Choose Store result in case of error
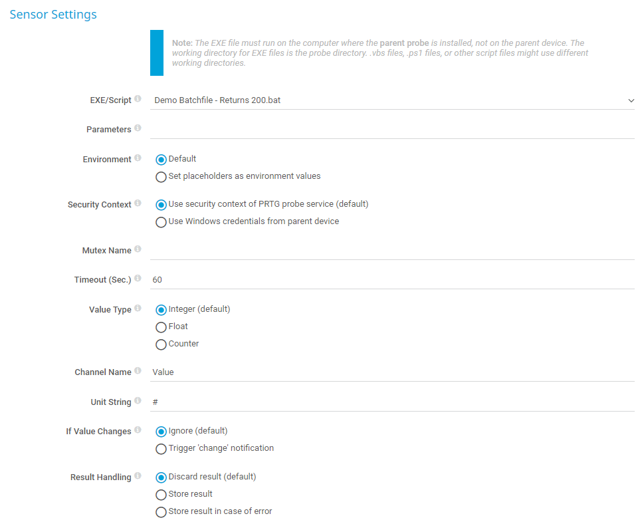 coord(161,512)
